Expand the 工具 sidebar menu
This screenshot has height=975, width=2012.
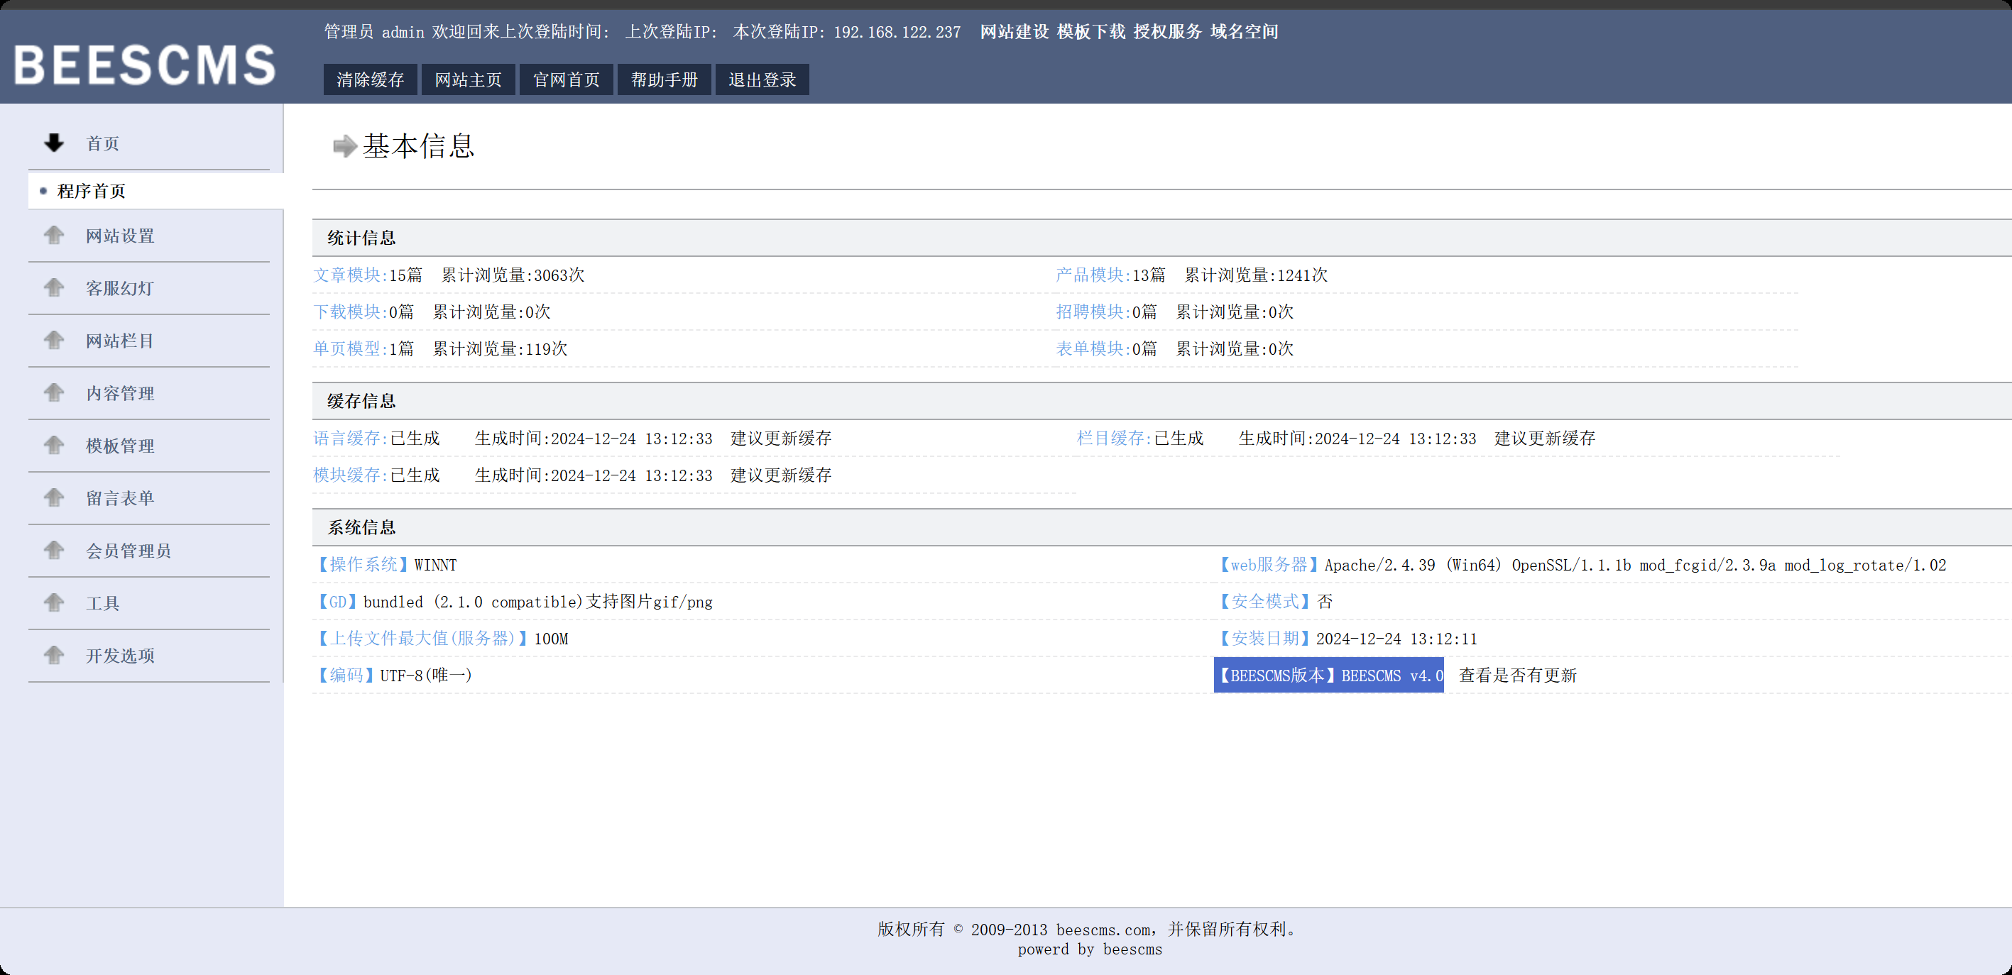pos(102,602)
